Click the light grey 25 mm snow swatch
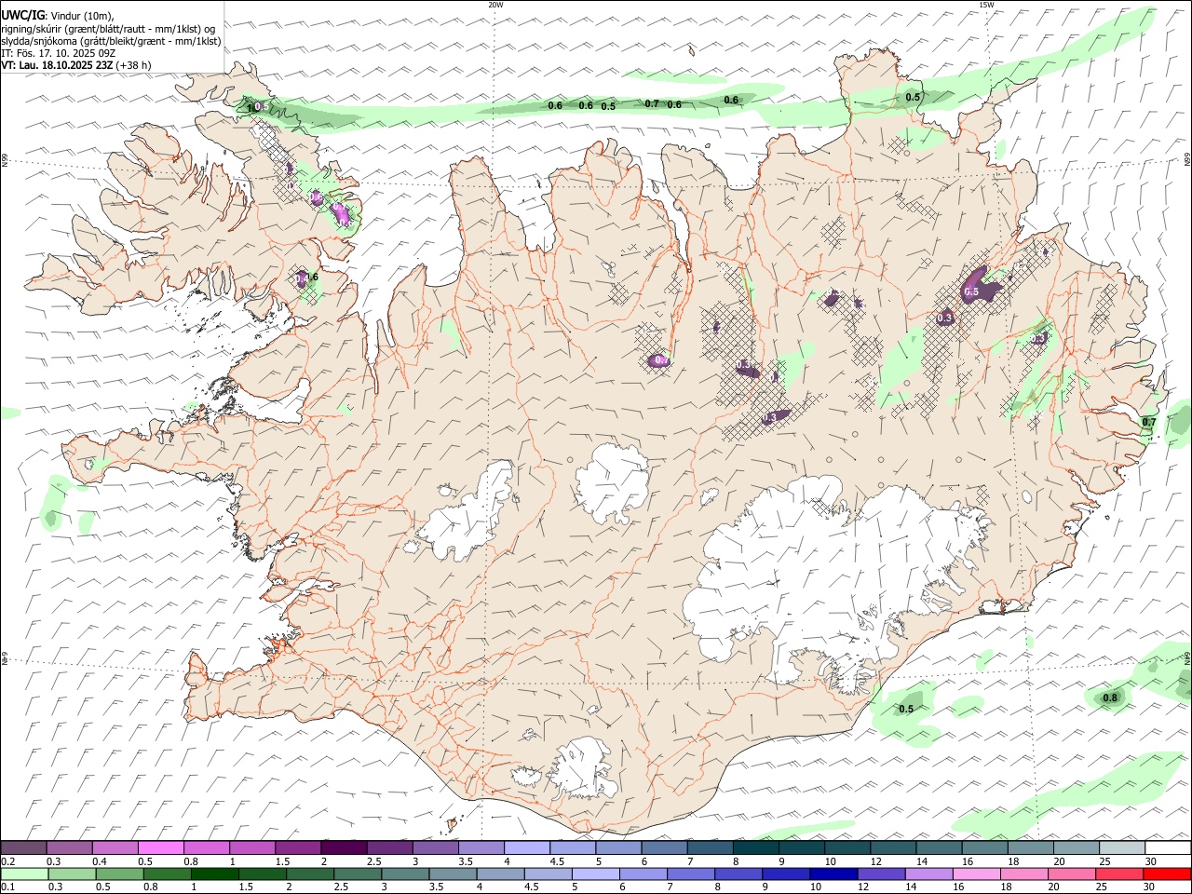 coord(1122,847)
